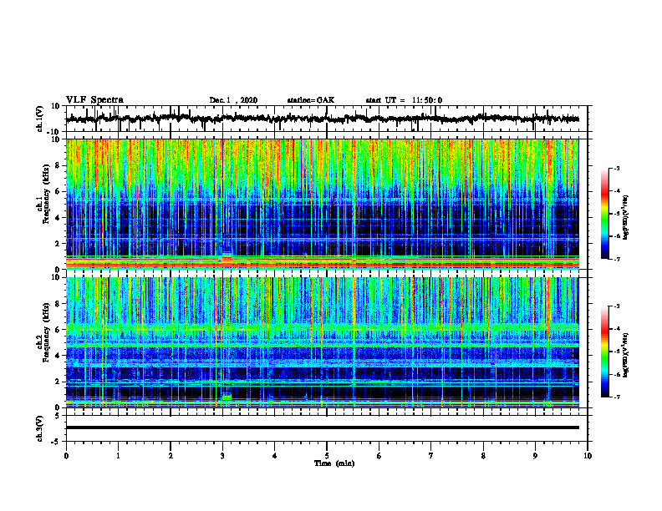The width and height of the screenshot is (662, 511).
Task: Click the '2' kHz tick on ch.2 spectrogram
Action: coord(58,382)
